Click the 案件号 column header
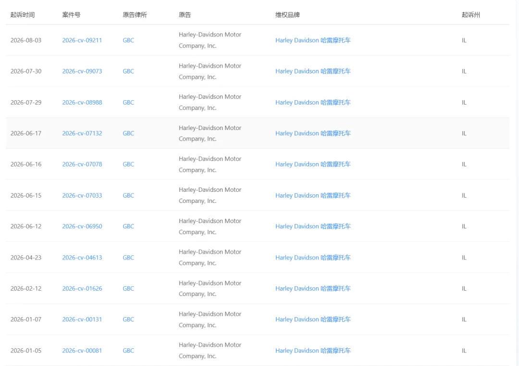 (71, 15)
